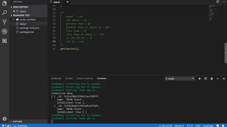Open the Search view icon
Viewport: 227px width, 127px height.
tap(5, 13)
